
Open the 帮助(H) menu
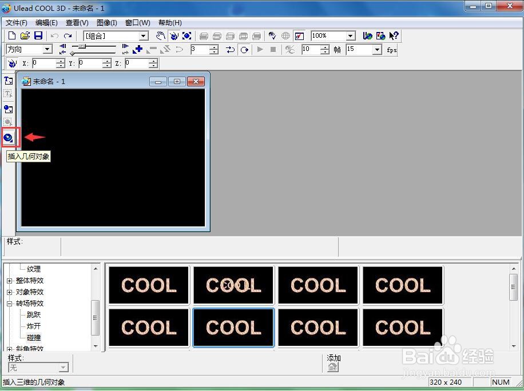(170, 23)
